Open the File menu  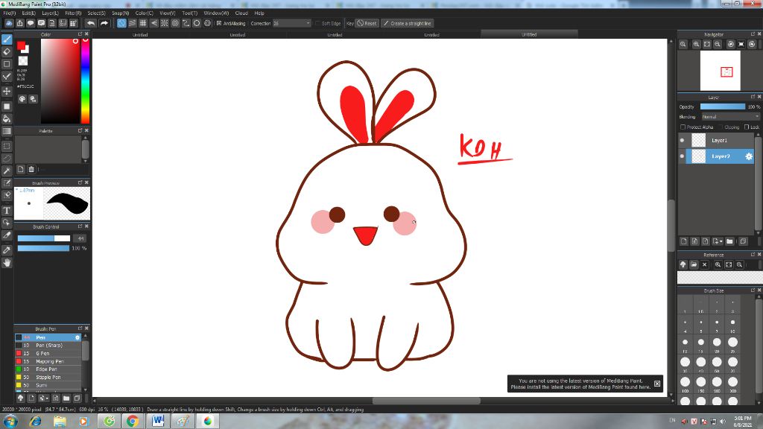[9, 13]
